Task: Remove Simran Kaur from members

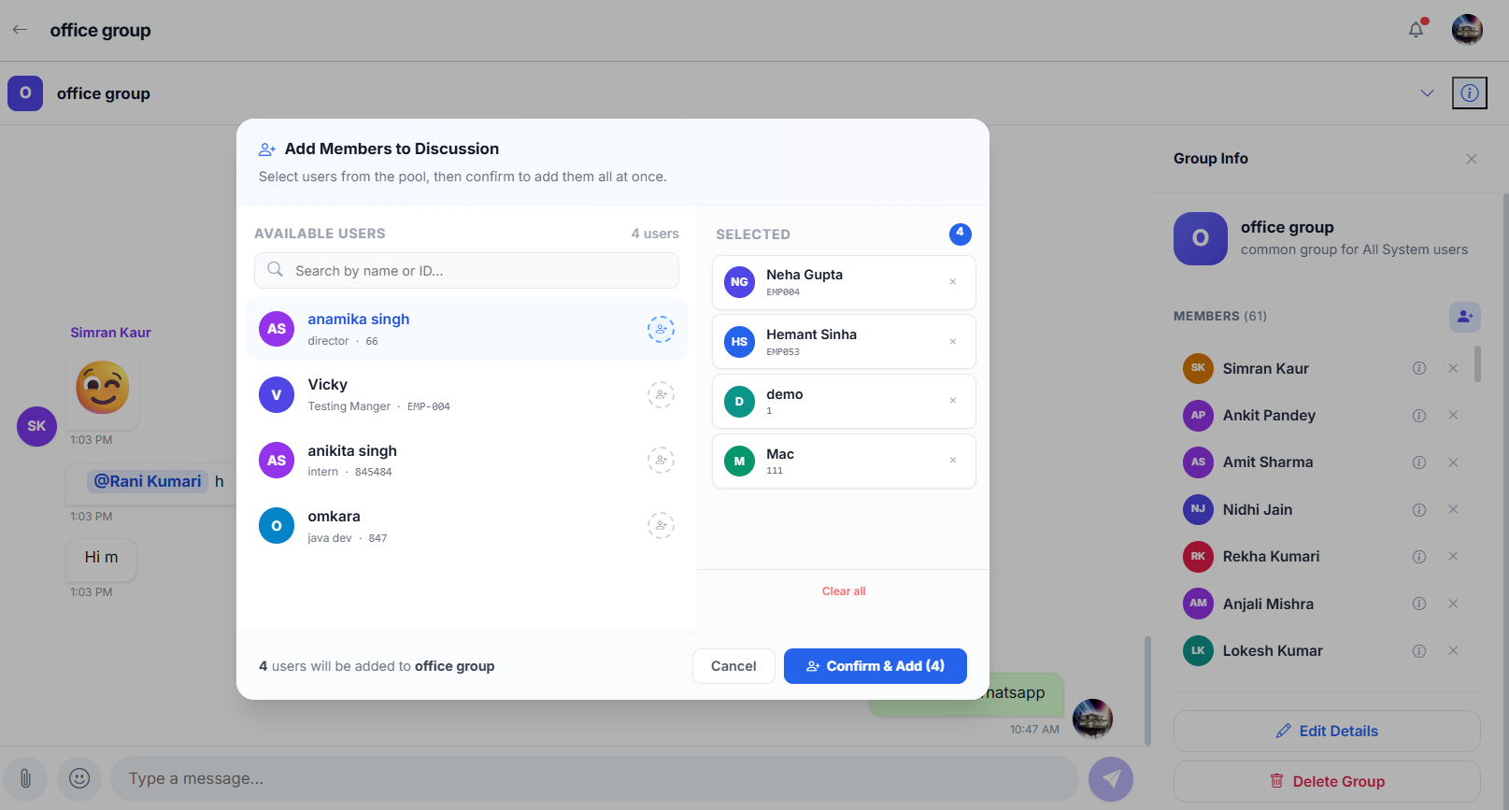Action: tap(1453, 368)
